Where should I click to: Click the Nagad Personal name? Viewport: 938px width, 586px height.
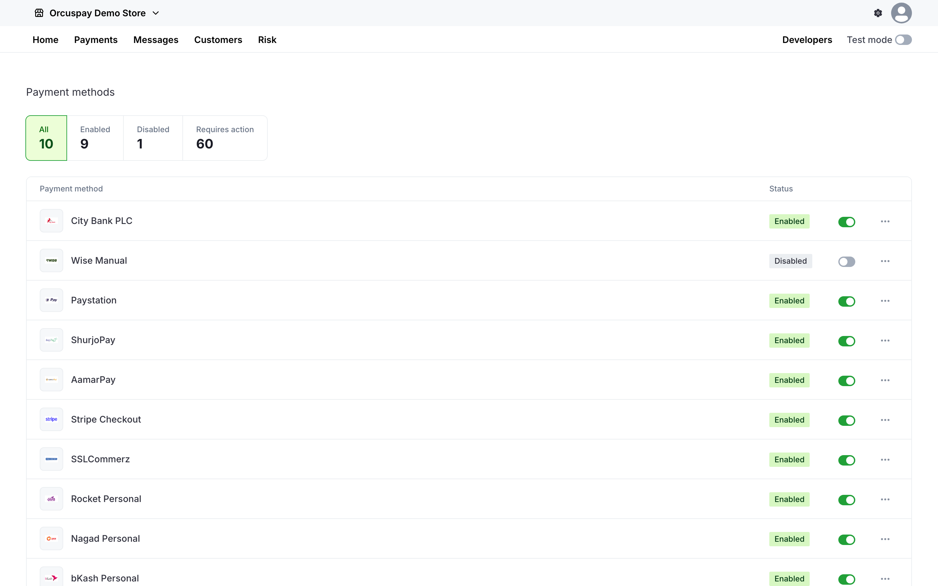pos(106,539)
